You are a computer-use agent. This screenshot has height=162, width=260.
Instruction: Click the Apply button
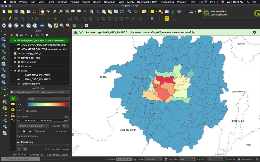66,149
